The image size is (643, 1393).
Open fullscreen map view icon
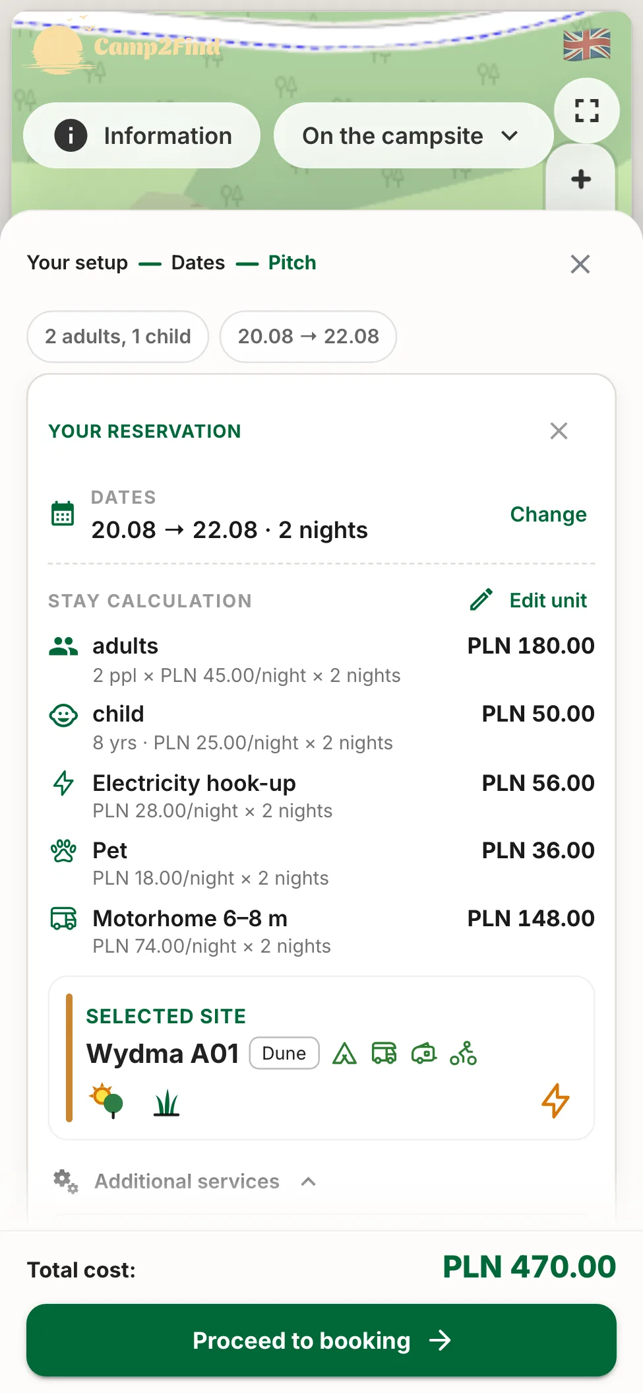point(586,110)
